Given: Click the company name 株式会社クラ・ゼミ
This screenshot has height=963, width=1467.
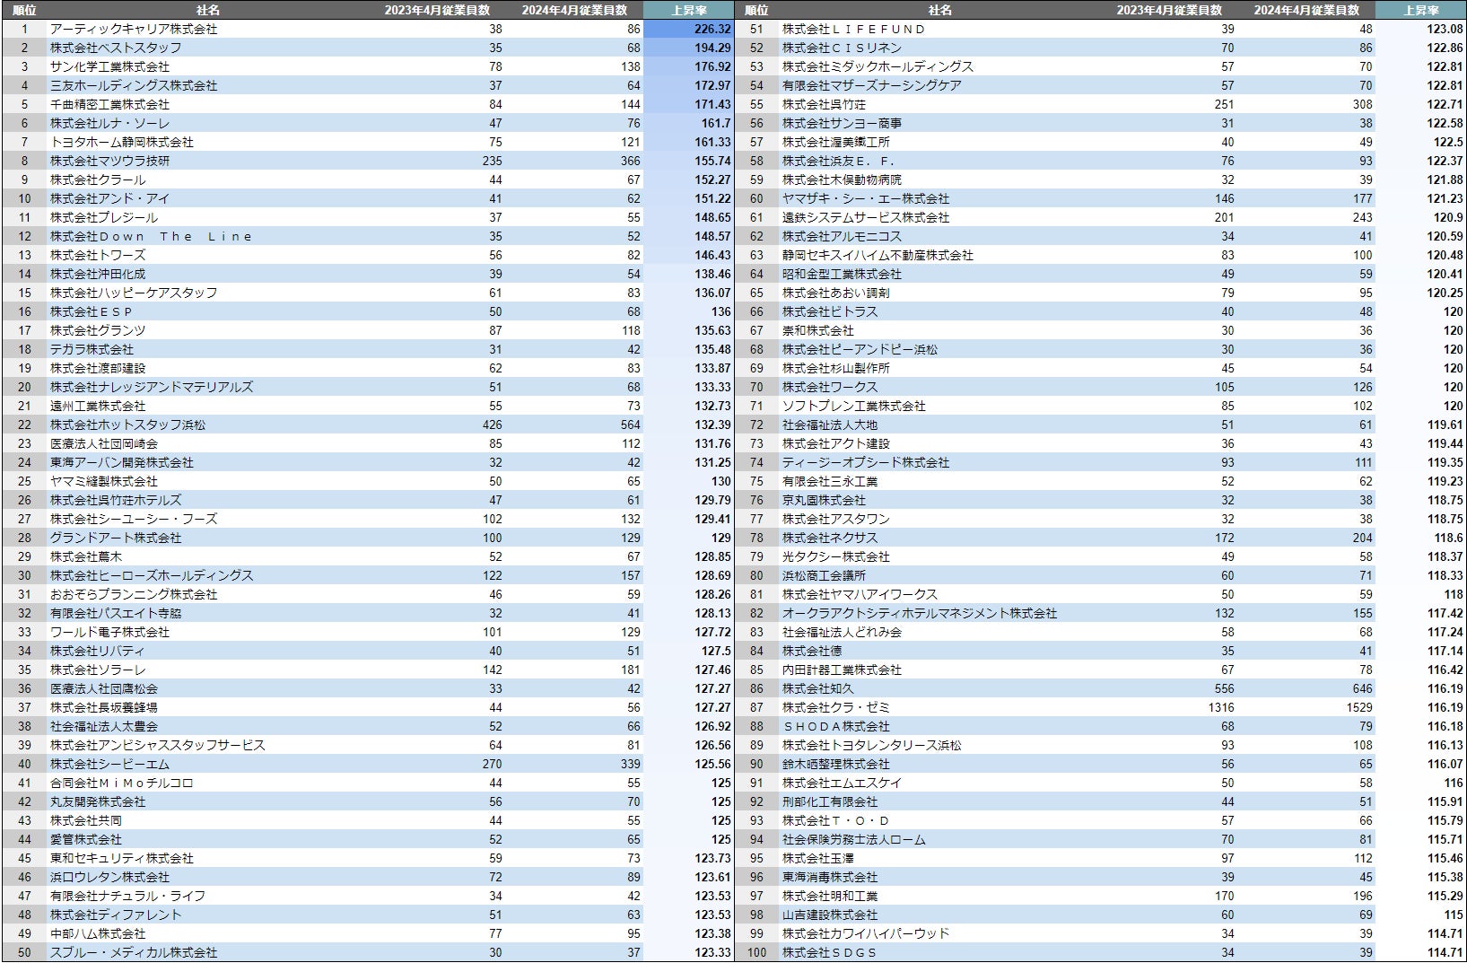Looking at the screenshot, I should (836, 707).
